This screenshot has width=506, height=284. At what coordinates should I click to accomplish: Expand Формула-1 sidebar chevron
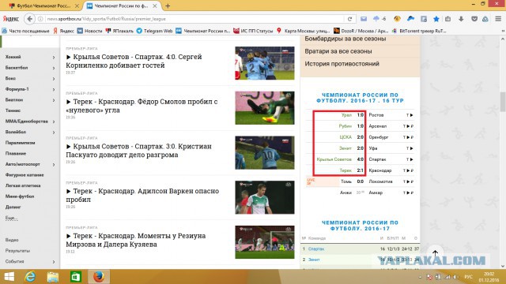54,89
